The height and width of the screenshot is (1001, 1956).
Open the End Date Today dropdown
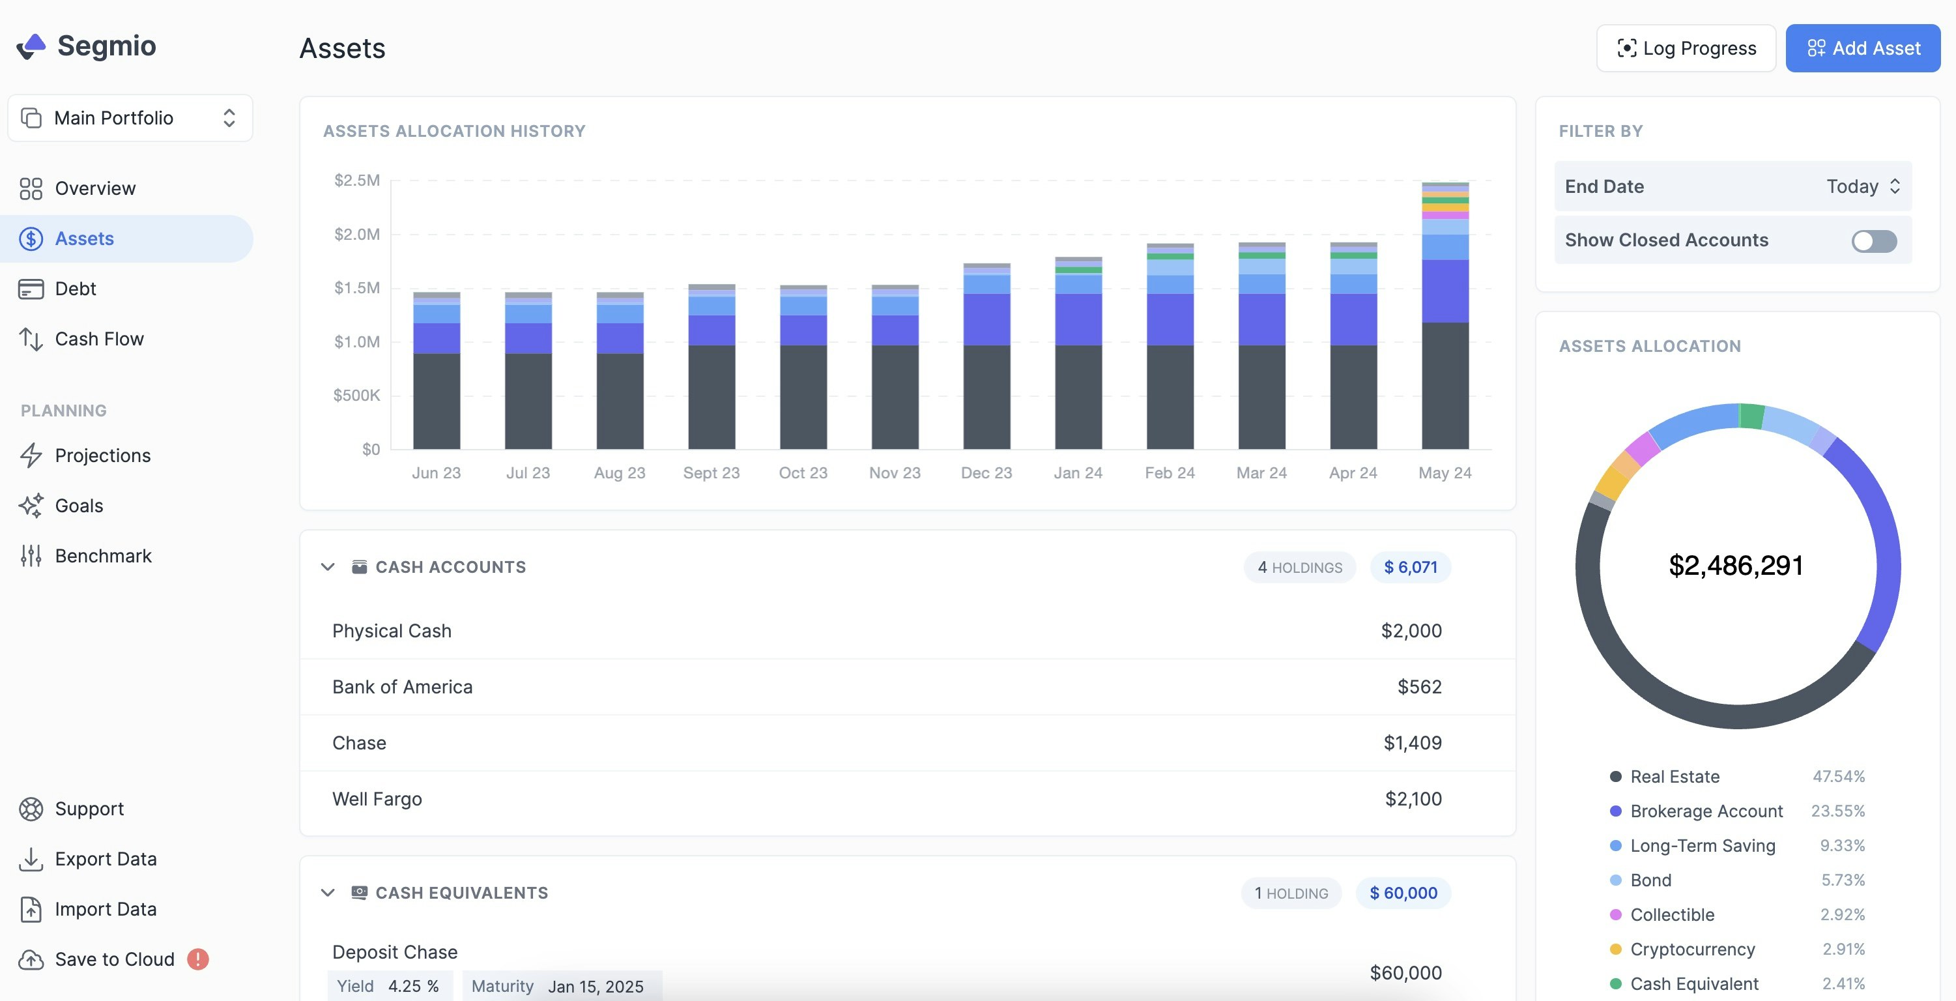(x=1862, y=186)
